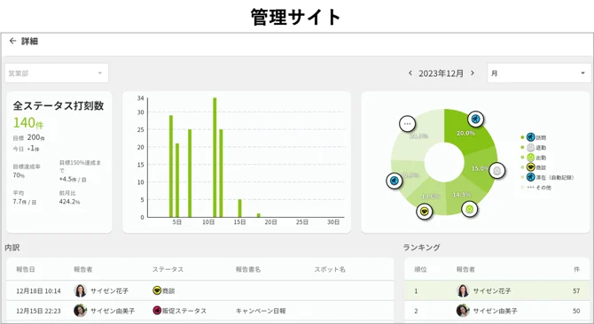This screenshot has width=594, height=324.
Task: Click the 商談 status icon in 12月18日 row
Action: (x=157, y=290)
